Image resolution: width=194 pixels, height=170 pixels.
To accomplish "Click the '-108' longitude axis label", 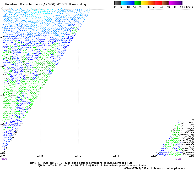I will tap(154, 156).
